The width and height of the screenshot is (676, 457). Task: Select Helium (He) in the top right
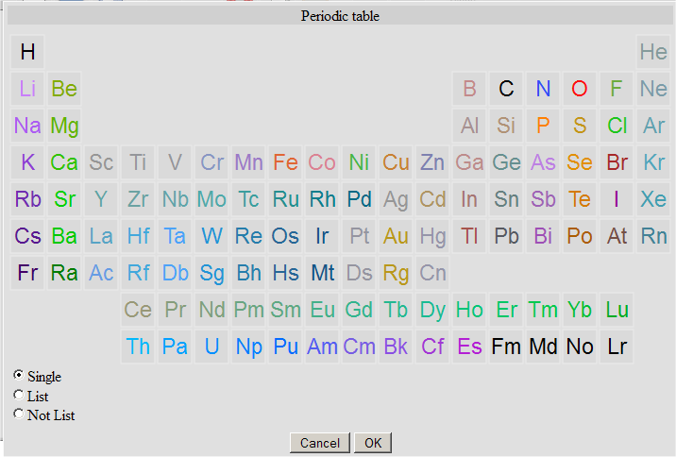click(x=653, y=52)
